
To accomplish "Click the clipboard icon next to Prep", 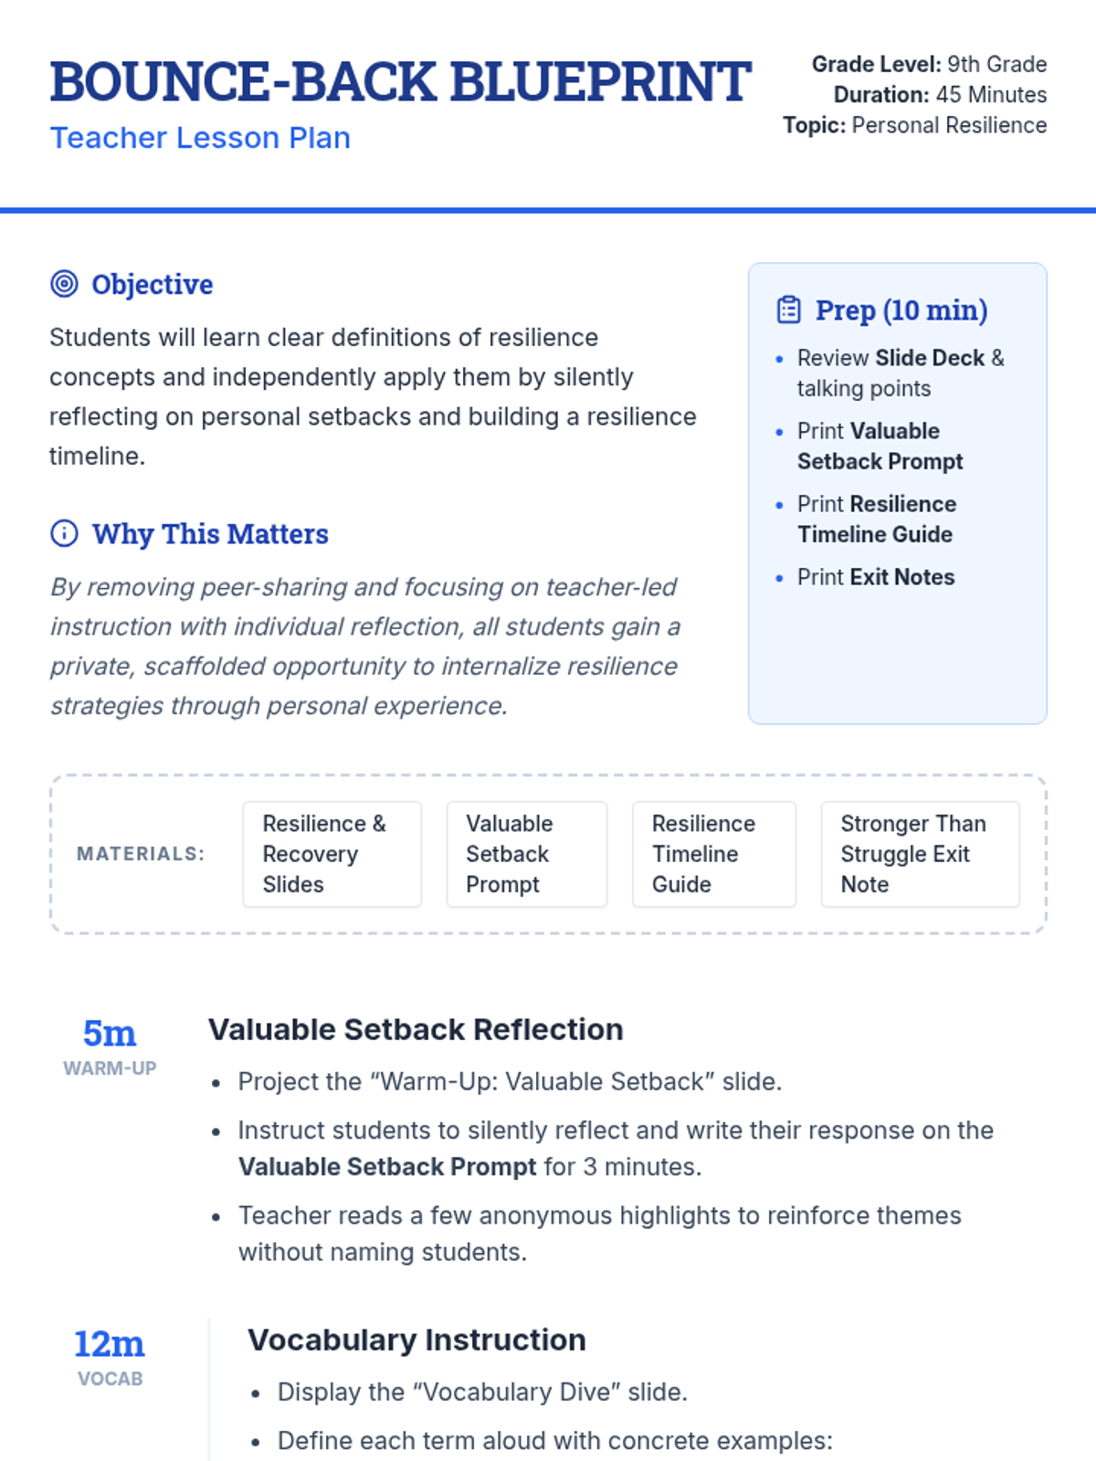I will (x=789, y=310).
